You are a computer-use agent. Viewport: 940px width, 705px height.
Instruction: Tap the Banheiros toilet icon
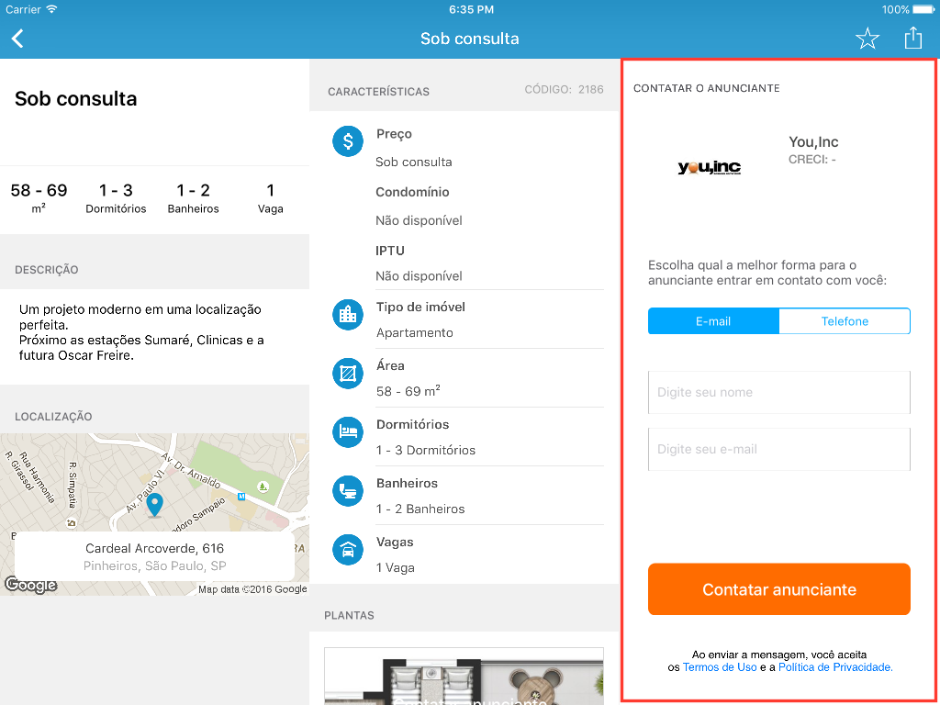[348, 490]
